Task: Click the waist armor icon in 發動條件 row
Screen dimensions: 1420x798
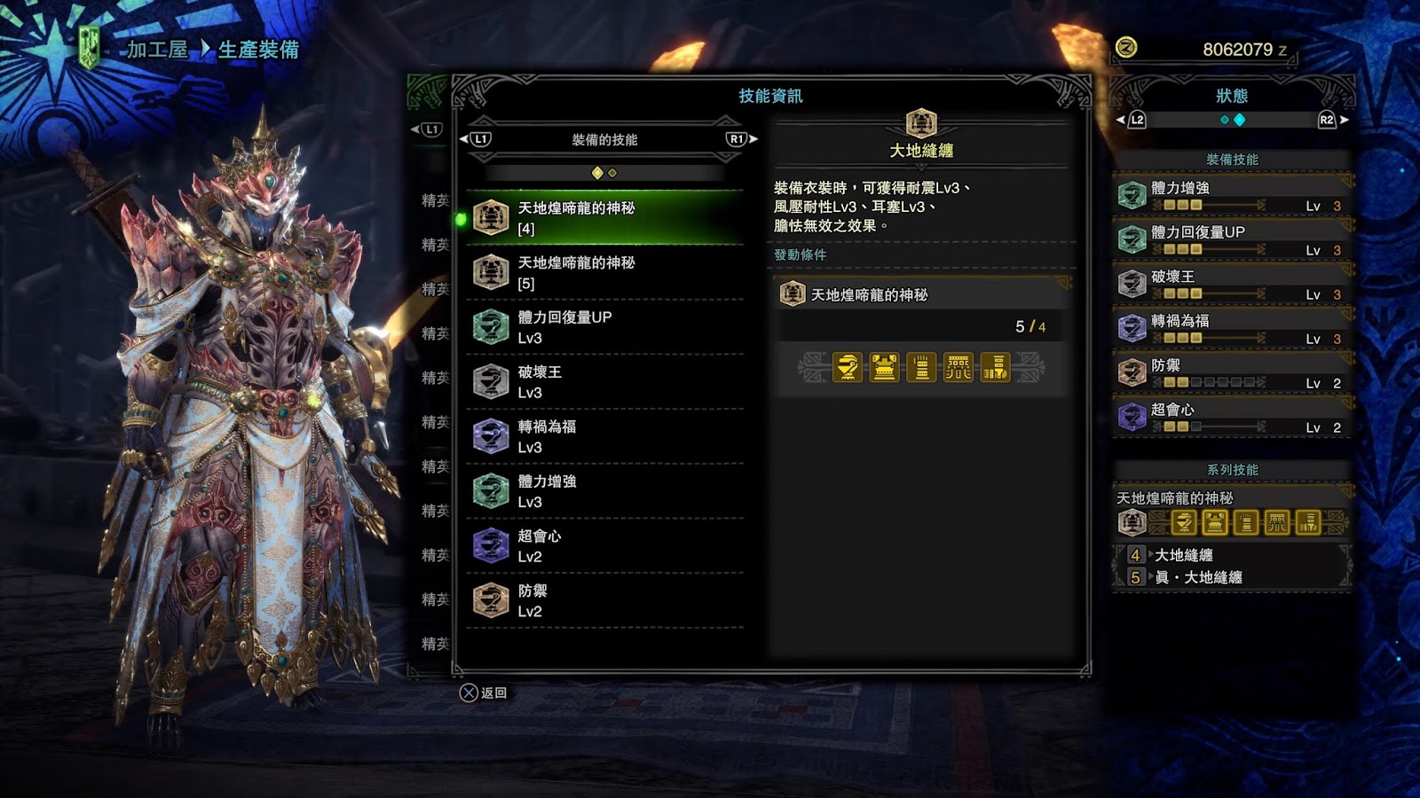Action: pos(958,367)
